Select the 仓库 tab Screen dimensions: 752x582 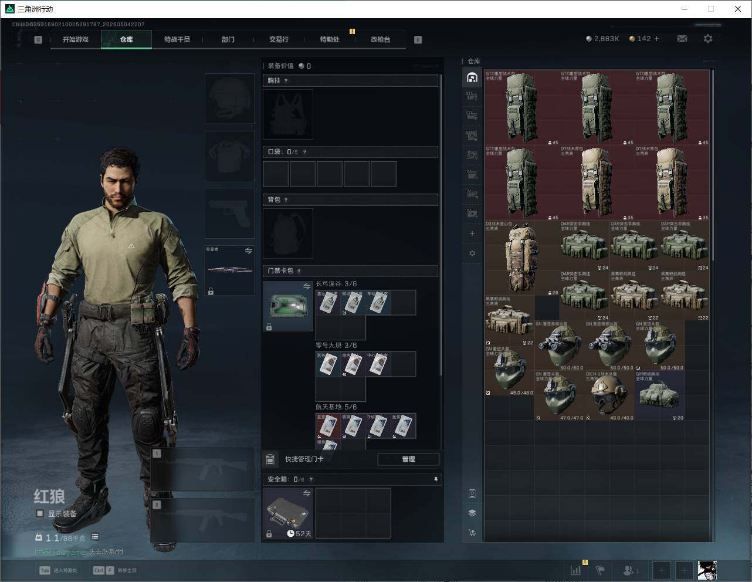tap(126, 39)
